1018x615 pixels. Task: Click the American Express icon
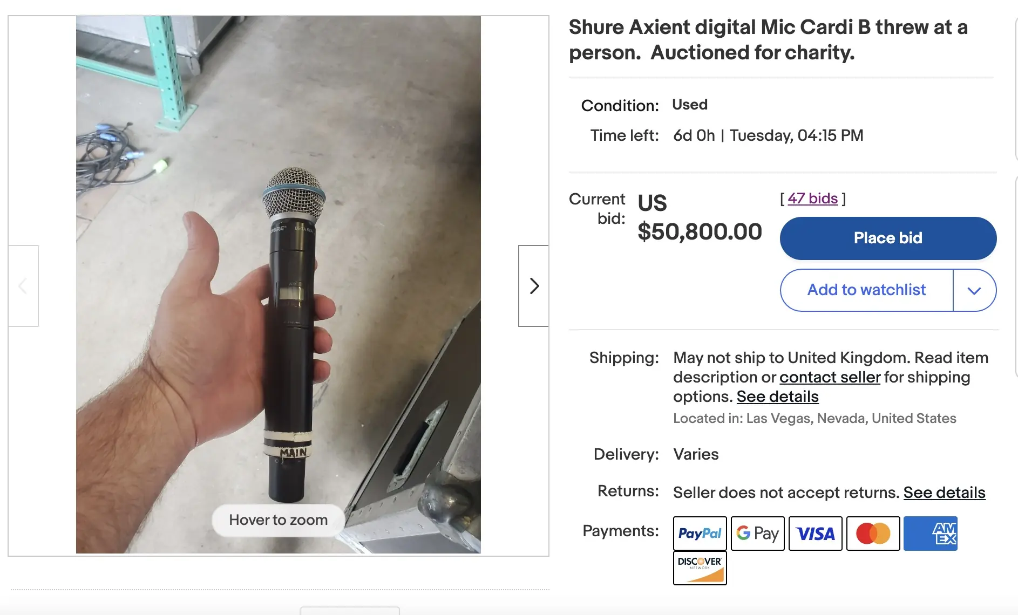(930, 534)
